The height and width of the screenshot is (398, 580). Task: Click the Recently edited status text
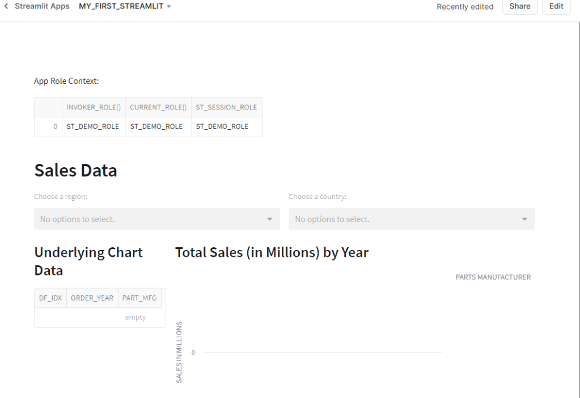click(x=465, y=7)
